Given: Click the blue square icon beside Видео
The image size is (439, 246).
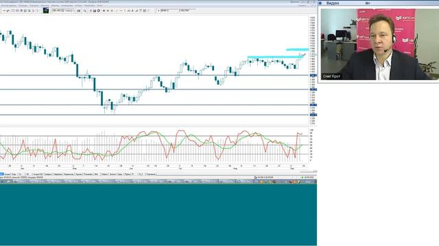Looking at the screenshot, I should pos(320,3).
